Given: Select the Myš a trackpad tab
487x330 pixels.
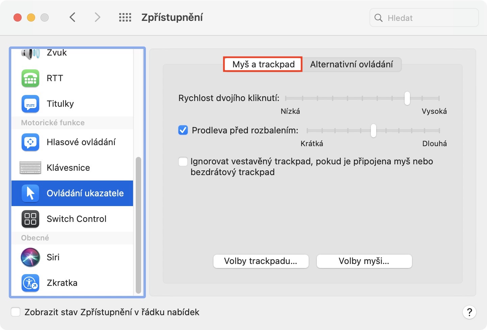Looking at the screenshot, I should coord(263,64).
